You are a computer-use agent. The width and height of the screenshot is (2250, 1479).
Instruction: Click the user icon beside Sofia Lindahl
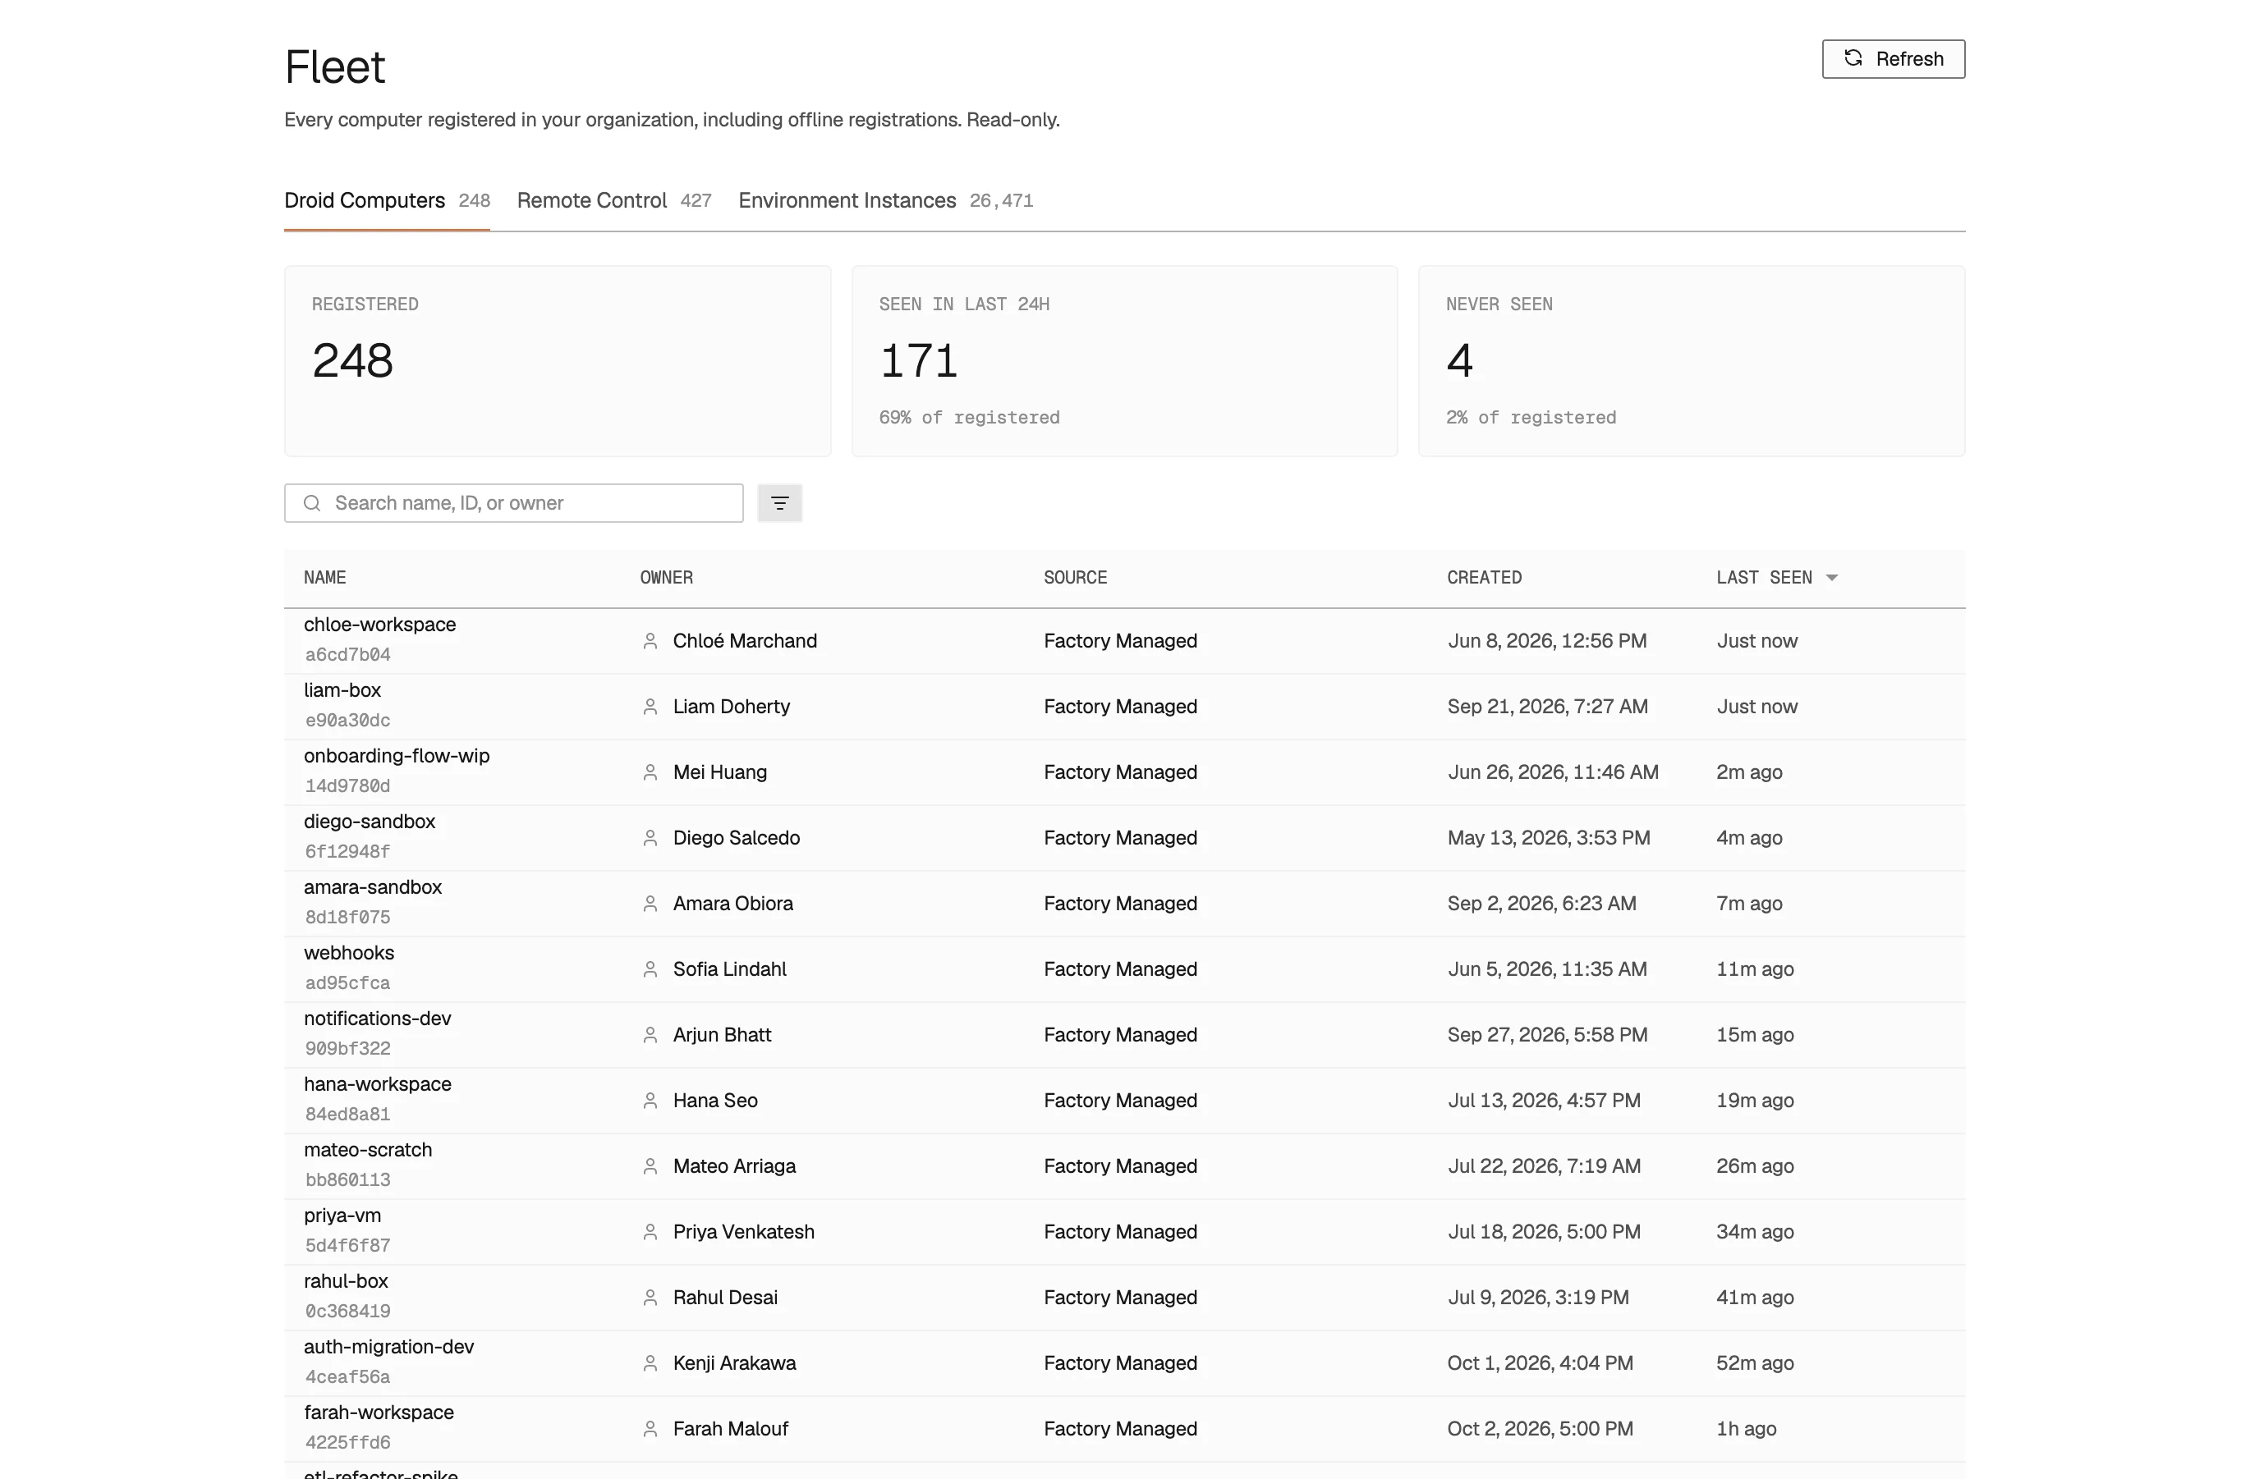[650, 969]
